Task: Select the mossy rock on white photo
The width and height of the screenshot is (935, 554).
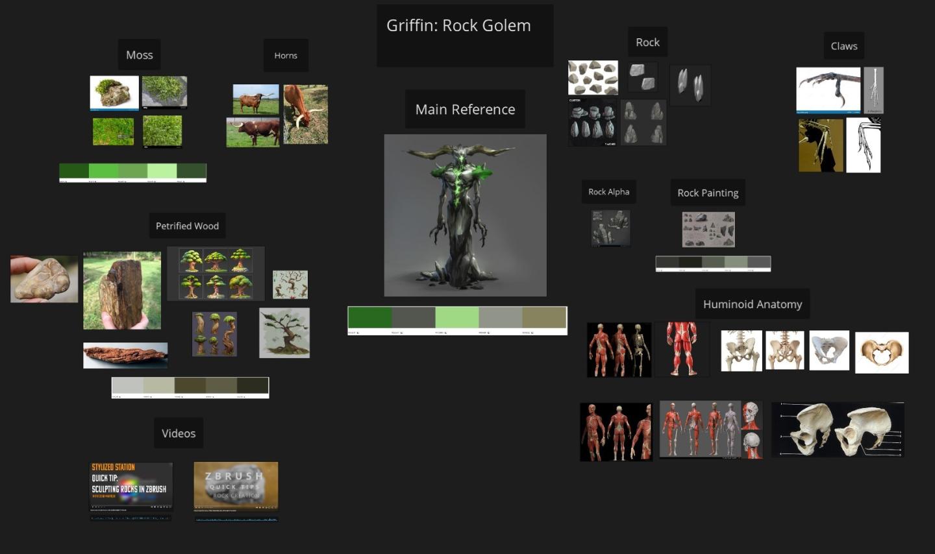Action: point(114,93)
